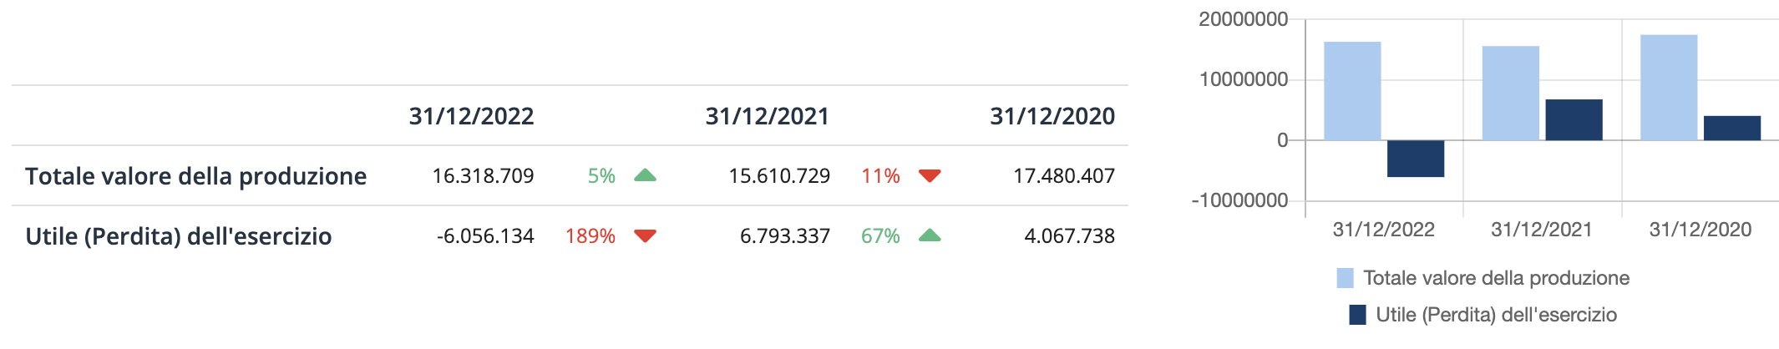The height and width of the screenshot is (349, 1779).
Task: Click the 31/12/2022 column header
Action: click(x=471, y=116)
